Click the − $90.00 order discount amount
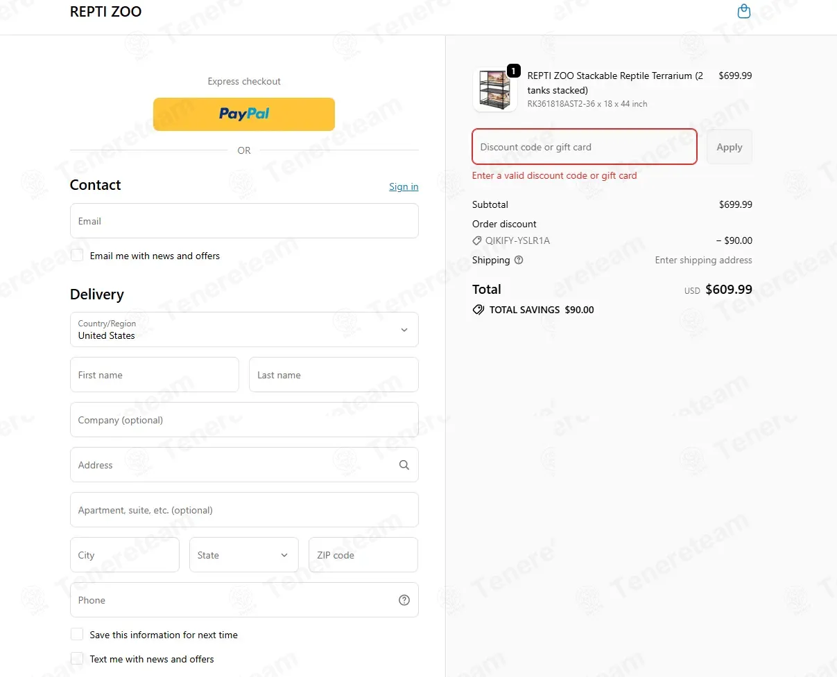The height and width of the screenshot is (677, 837). [734, 240]
